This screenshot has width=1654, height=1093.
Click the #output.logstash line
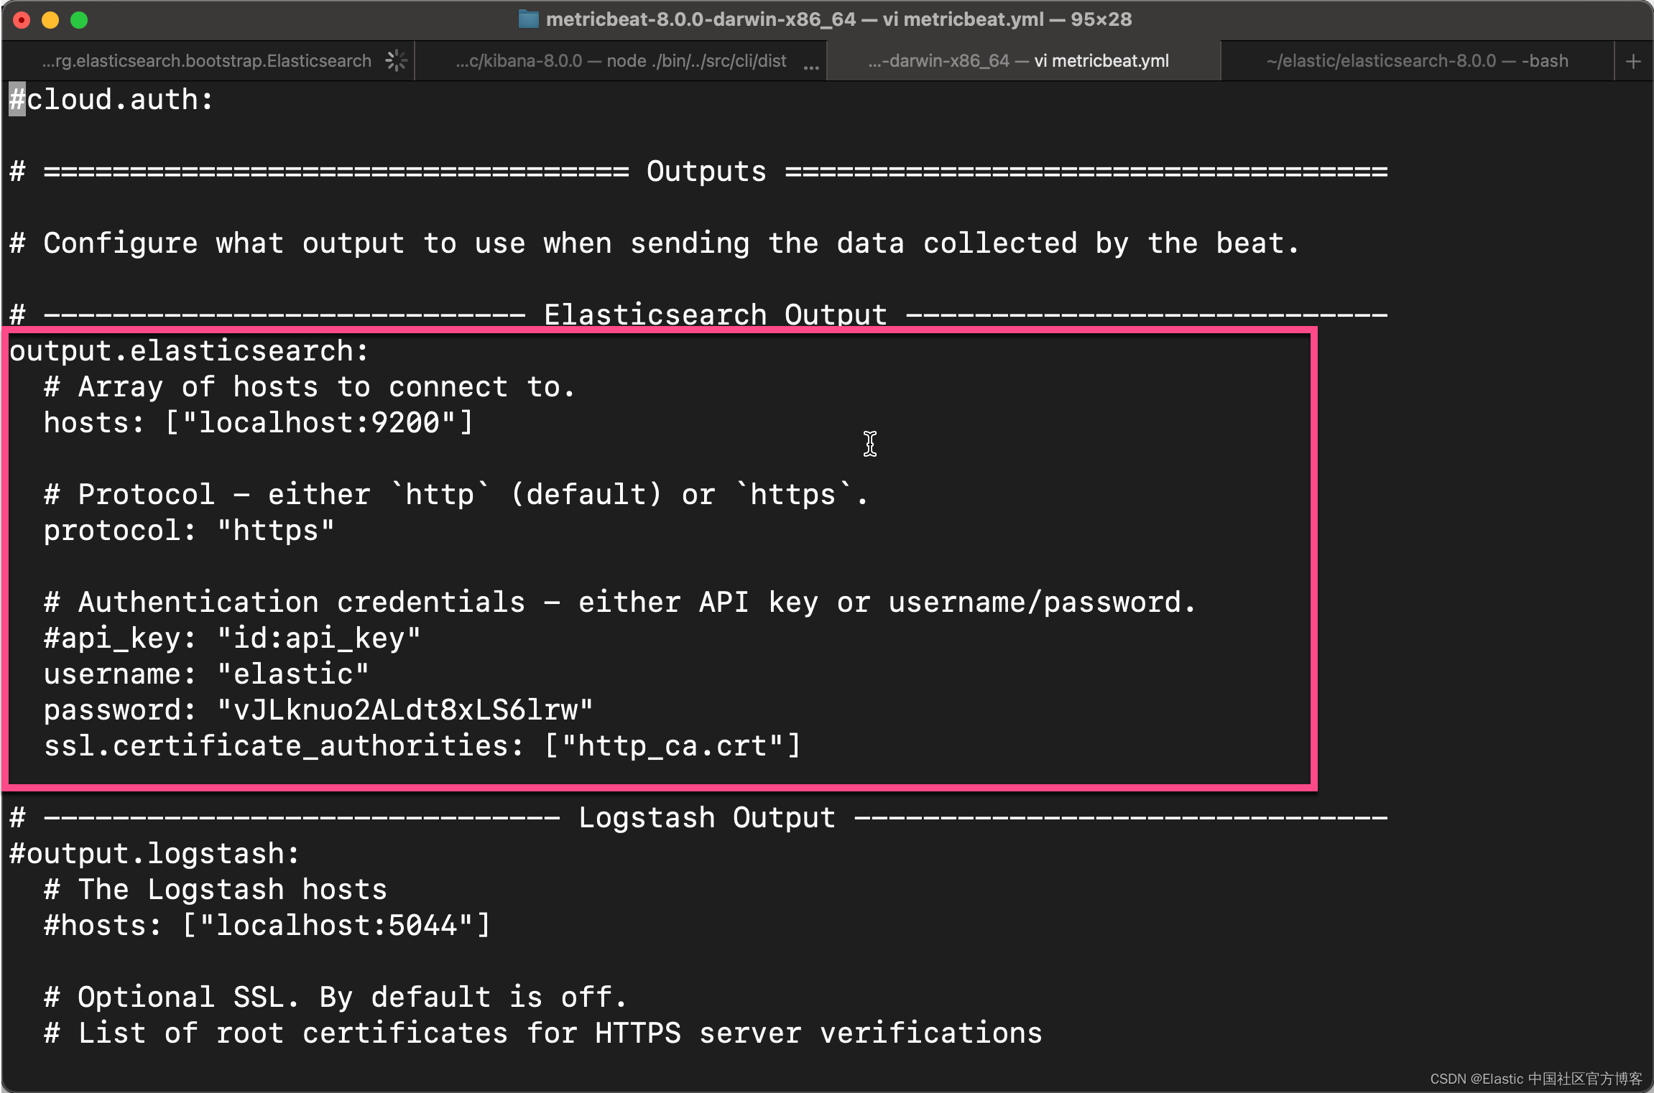pos(154,854)
